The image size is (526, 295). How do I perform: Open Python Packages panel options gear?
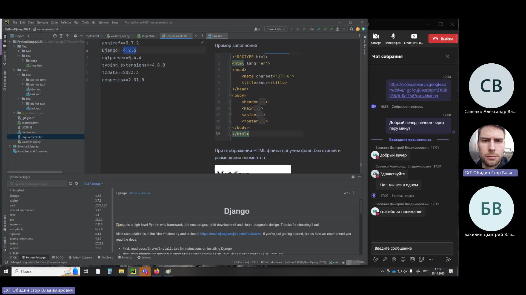353,177
